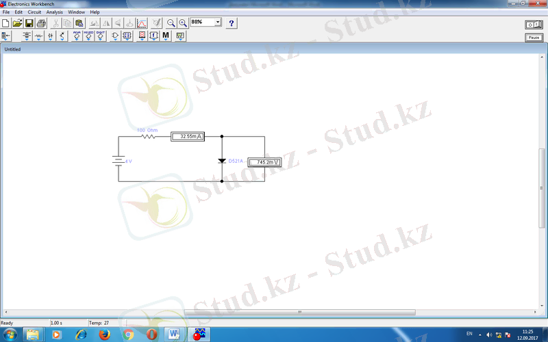Zoom out of the circuit

(x=171, y=23)
